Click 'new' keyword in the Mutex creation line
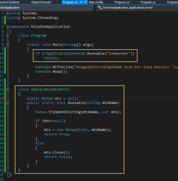 [x=60, y=130]
